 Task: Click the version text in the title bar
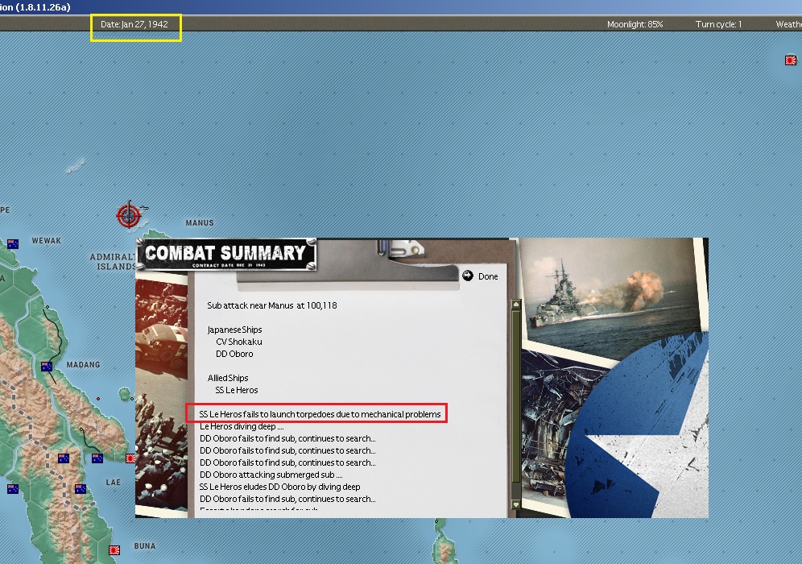[35, 6]
